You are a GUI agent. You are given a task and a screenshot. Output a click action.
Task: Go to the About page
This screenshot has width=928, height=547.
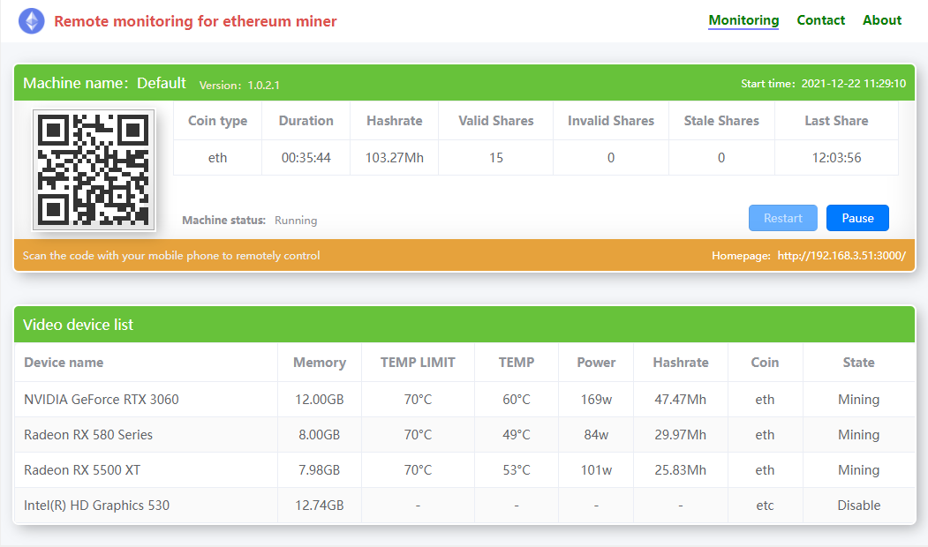click(882, 20)
